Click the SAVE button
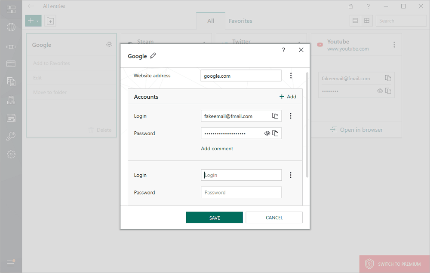Screen dimensions: 430x273 coord(215,218)
